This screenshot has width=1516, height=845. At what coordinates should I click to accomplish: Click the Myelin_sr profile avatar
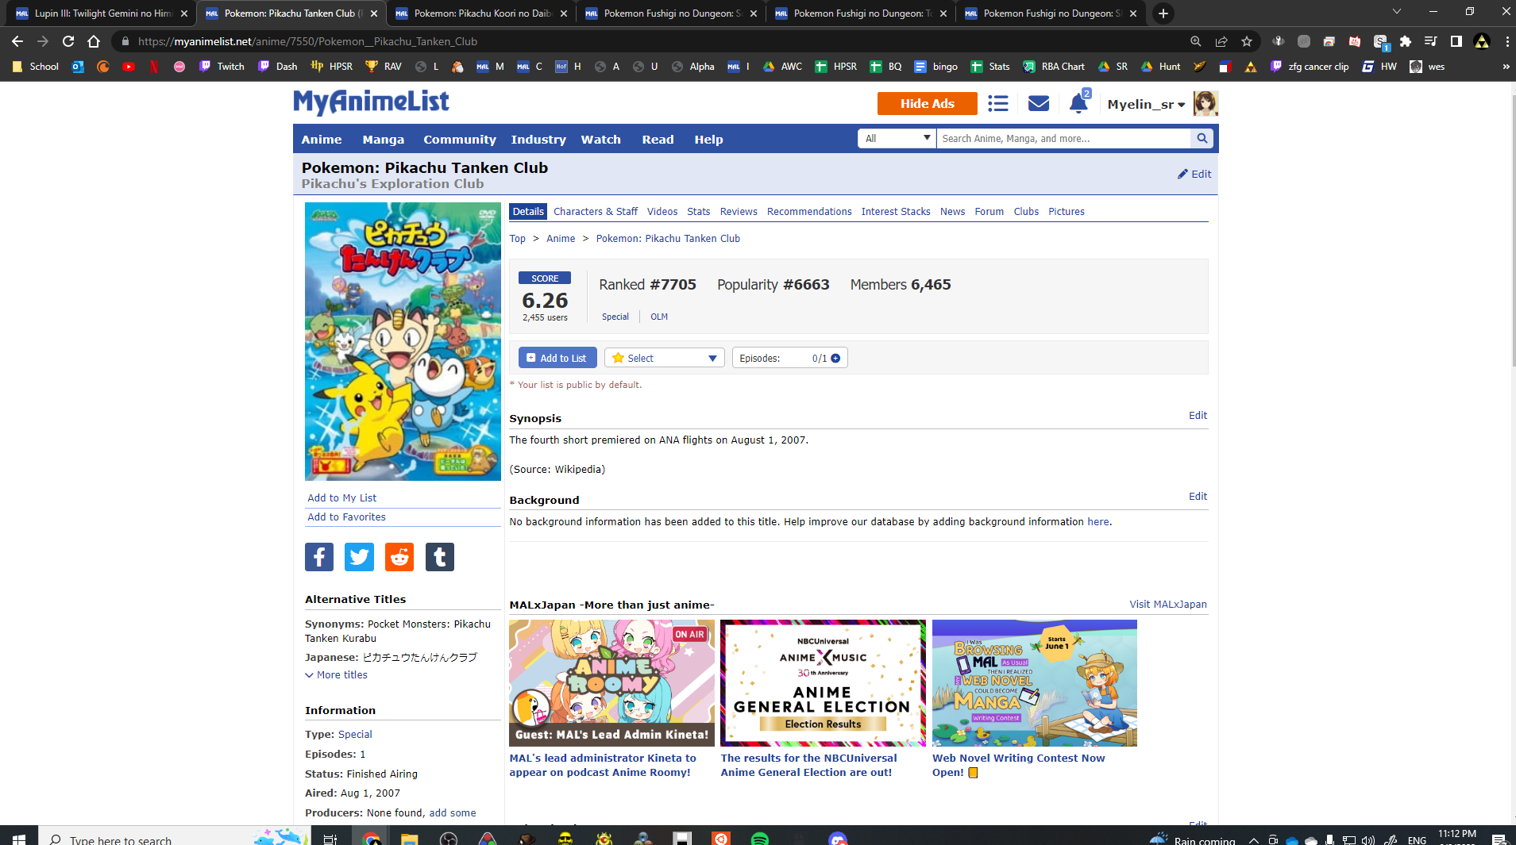point(1205,104)
